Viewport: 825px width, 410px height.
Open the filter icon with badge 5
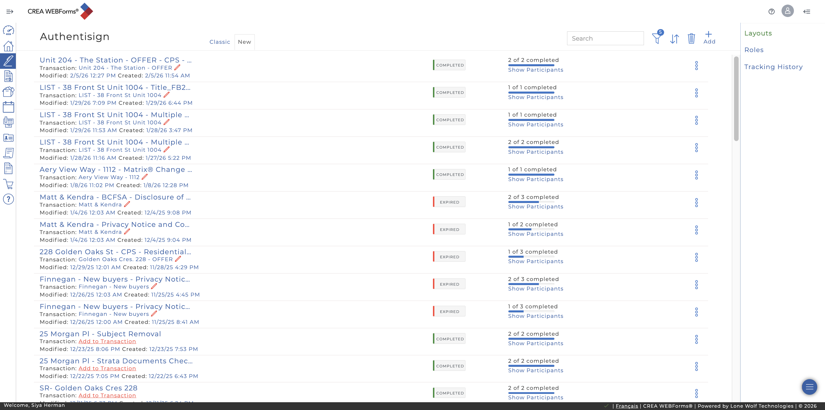click(657, 37)
